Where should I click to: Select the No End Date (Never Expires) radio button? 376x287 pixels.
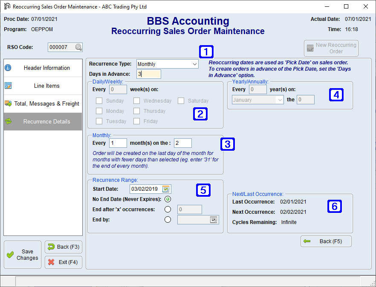(x=168, y=199)
